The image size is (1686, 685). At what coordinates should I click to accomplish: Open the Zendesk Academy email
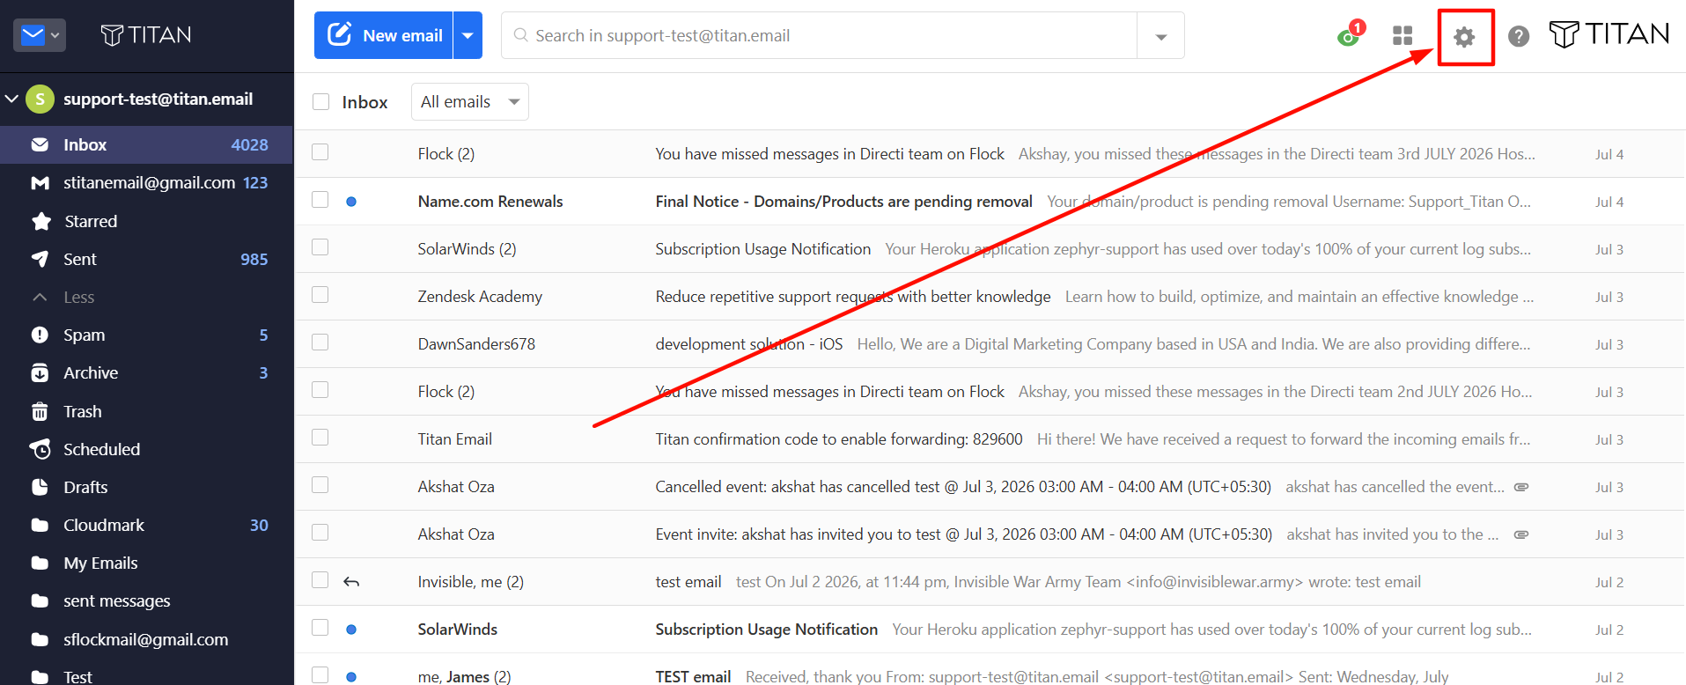(x=990, y=297)
